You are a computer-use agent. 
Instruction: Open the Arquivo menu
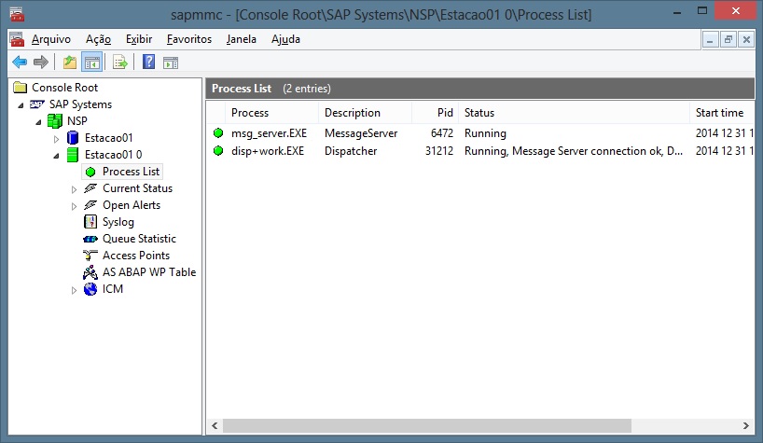[51, 39]
